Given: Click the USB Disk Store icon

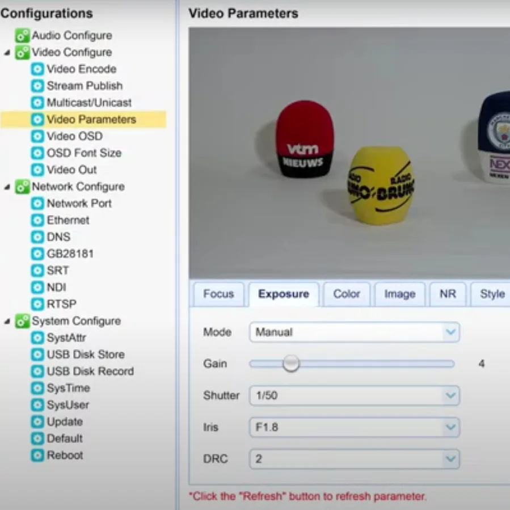Looking at the screenshot, I should click(x=37, y=355).
